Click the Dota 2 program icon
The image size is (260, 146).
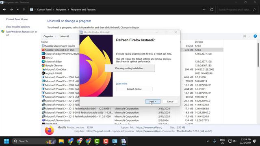click(43, 58)
